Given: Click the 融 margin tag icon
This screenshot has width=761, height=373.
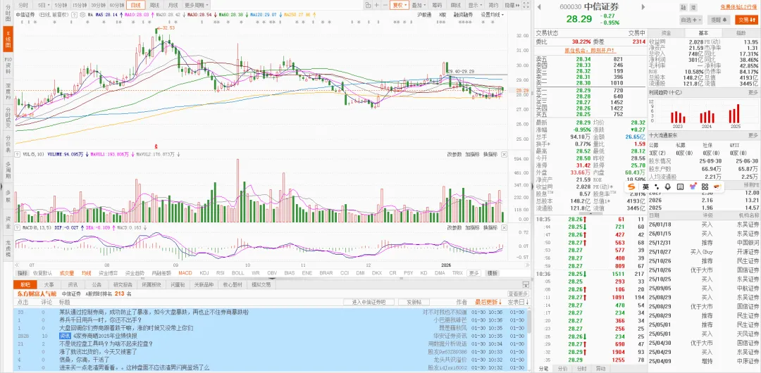Looking at the screenshot, I should (x=683, y=7).
